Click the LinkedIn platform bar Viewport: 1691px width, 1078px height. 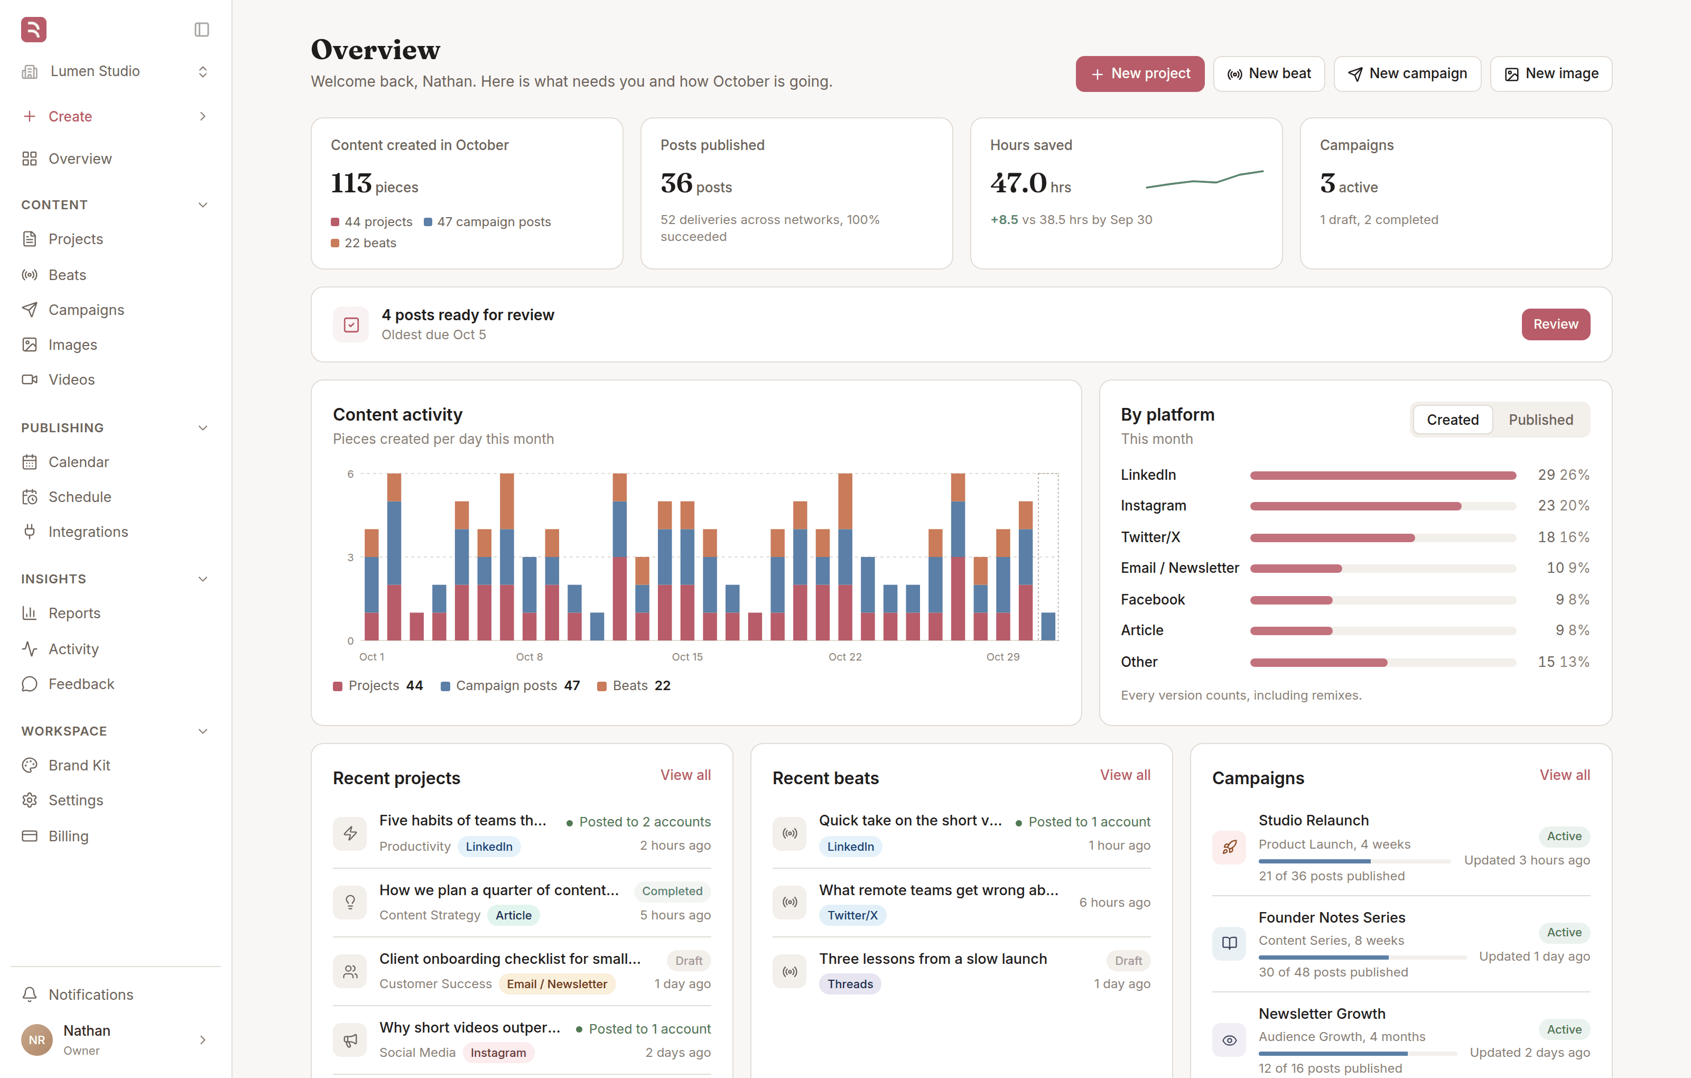point(1383,476)
